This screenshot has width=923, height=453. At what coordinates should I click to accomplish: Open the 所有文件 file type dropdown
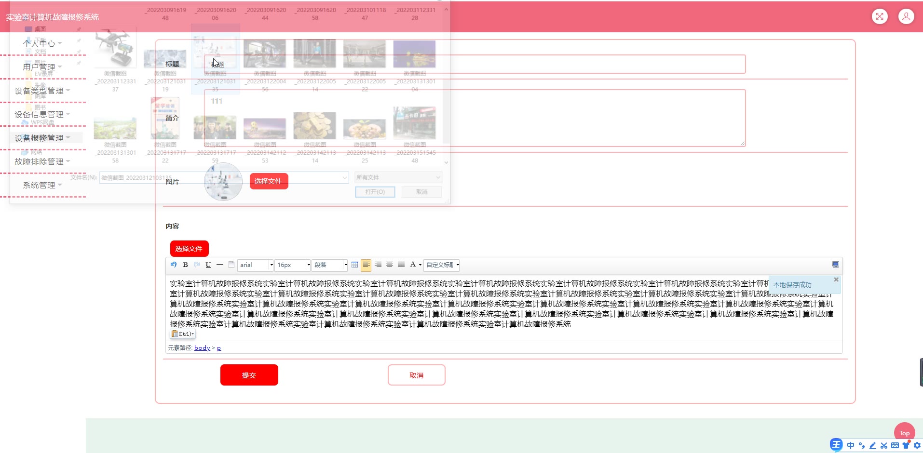coord(398,177)
